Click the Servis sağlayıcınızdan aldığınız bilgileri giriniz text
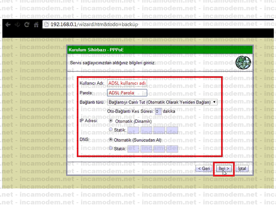The width and height of the screenshot is (276, 207). 113,63
